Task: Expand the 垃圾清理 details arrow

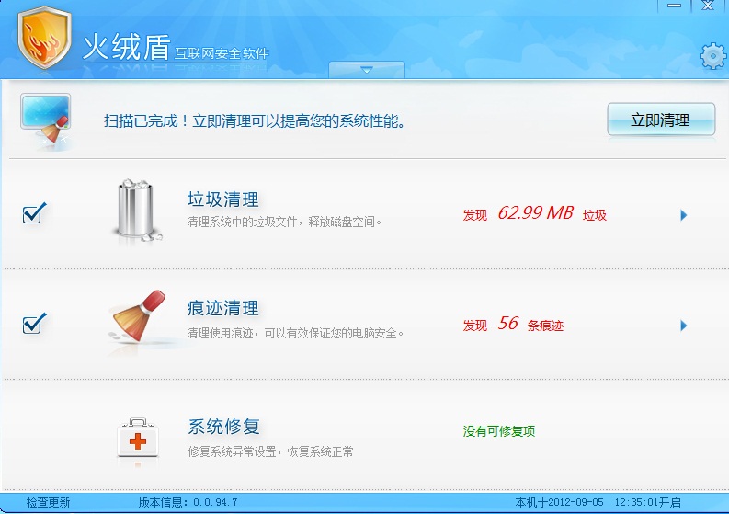Action: tap(683, 215)
